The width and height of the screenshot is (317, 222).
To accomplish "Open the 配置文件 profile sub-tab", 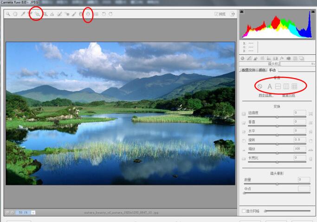I will [249, 70].
